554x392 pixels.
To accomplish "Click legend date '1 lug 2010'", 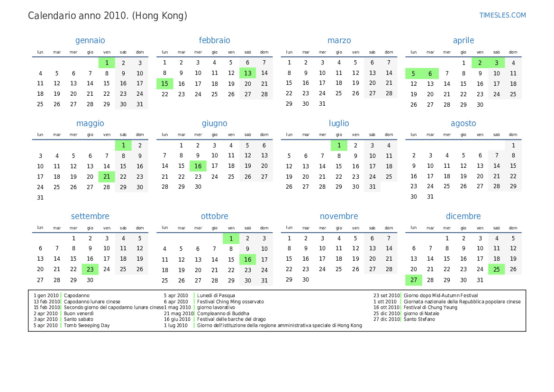I will pyautogui.click(x=176, y=325).
